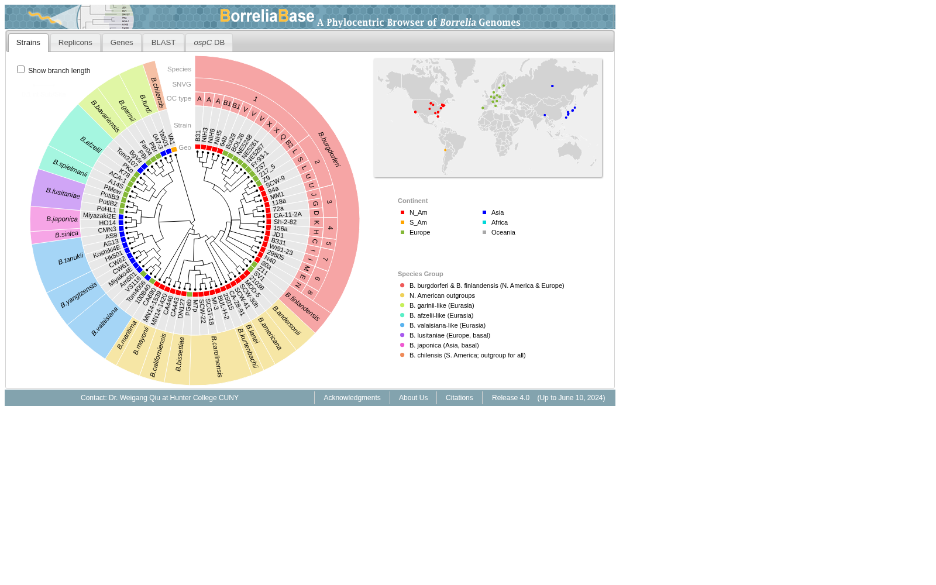Open the Acknowledgments link in footer
The width and height of the screenshot is (936, 585).
click(x=352, y=398)
